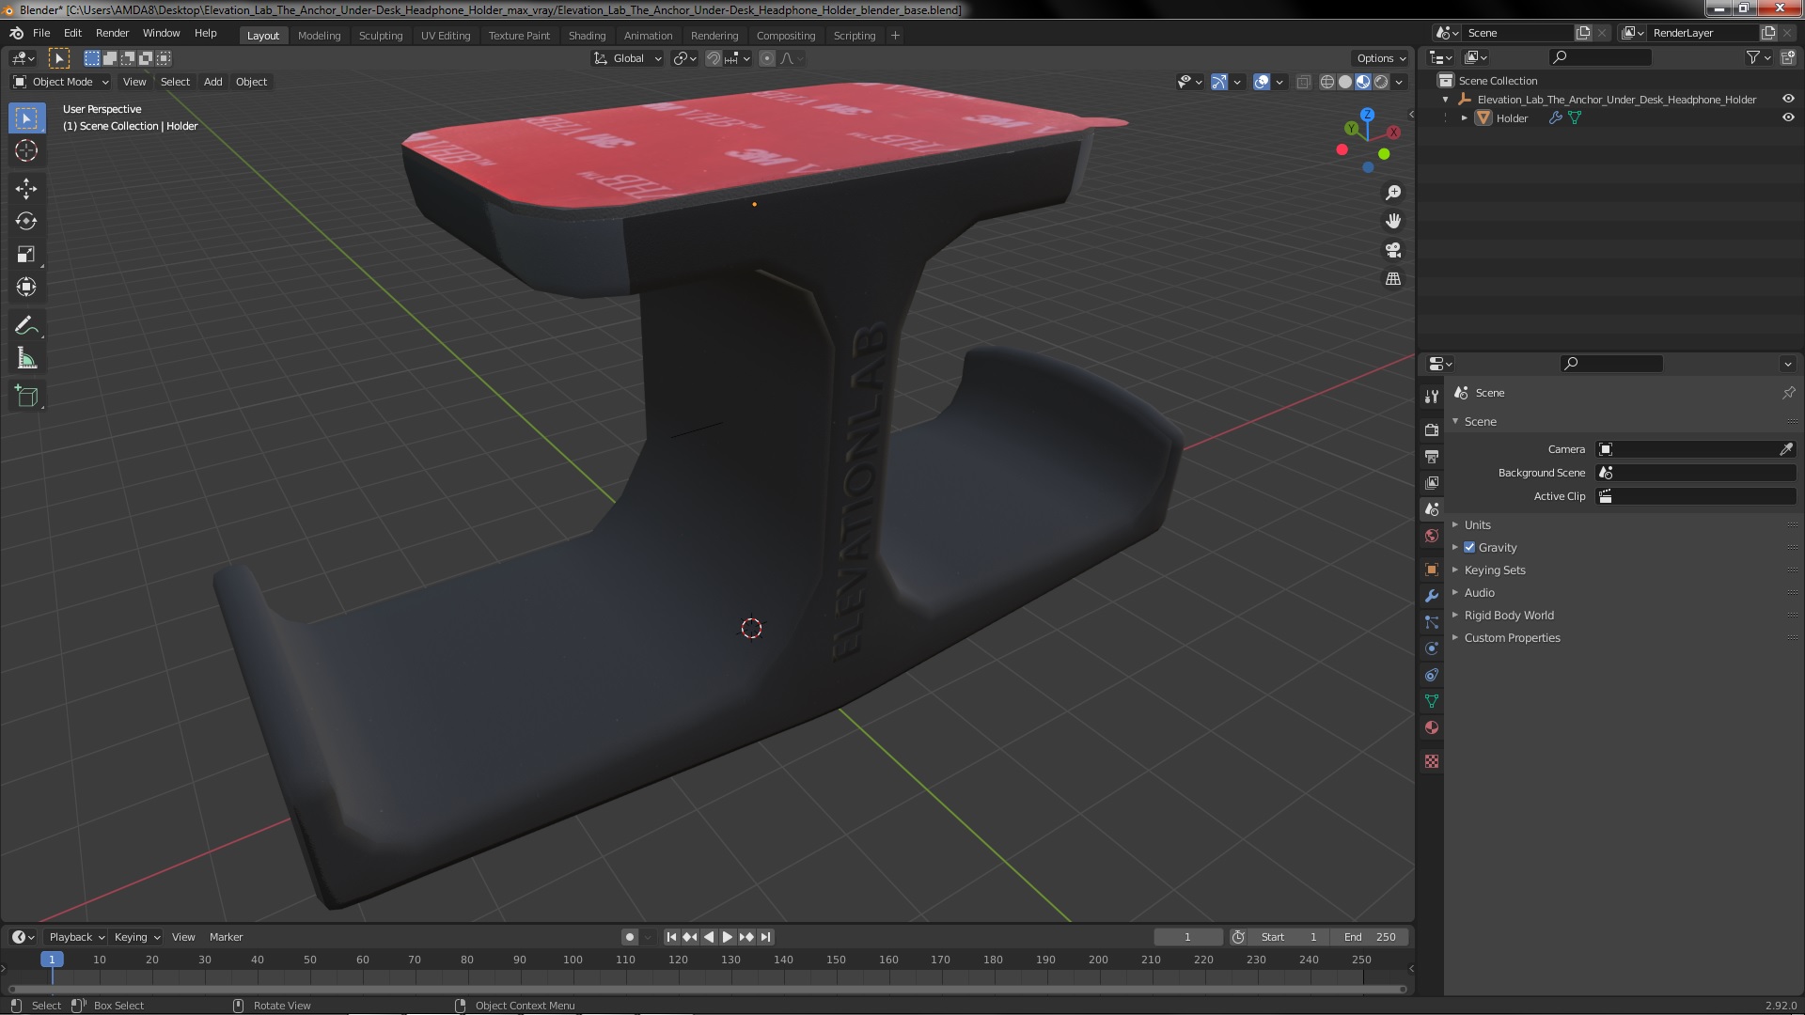Open the Material properties tab

coord(1432,727)
